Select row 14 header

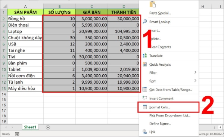click(x=4, y=94)
